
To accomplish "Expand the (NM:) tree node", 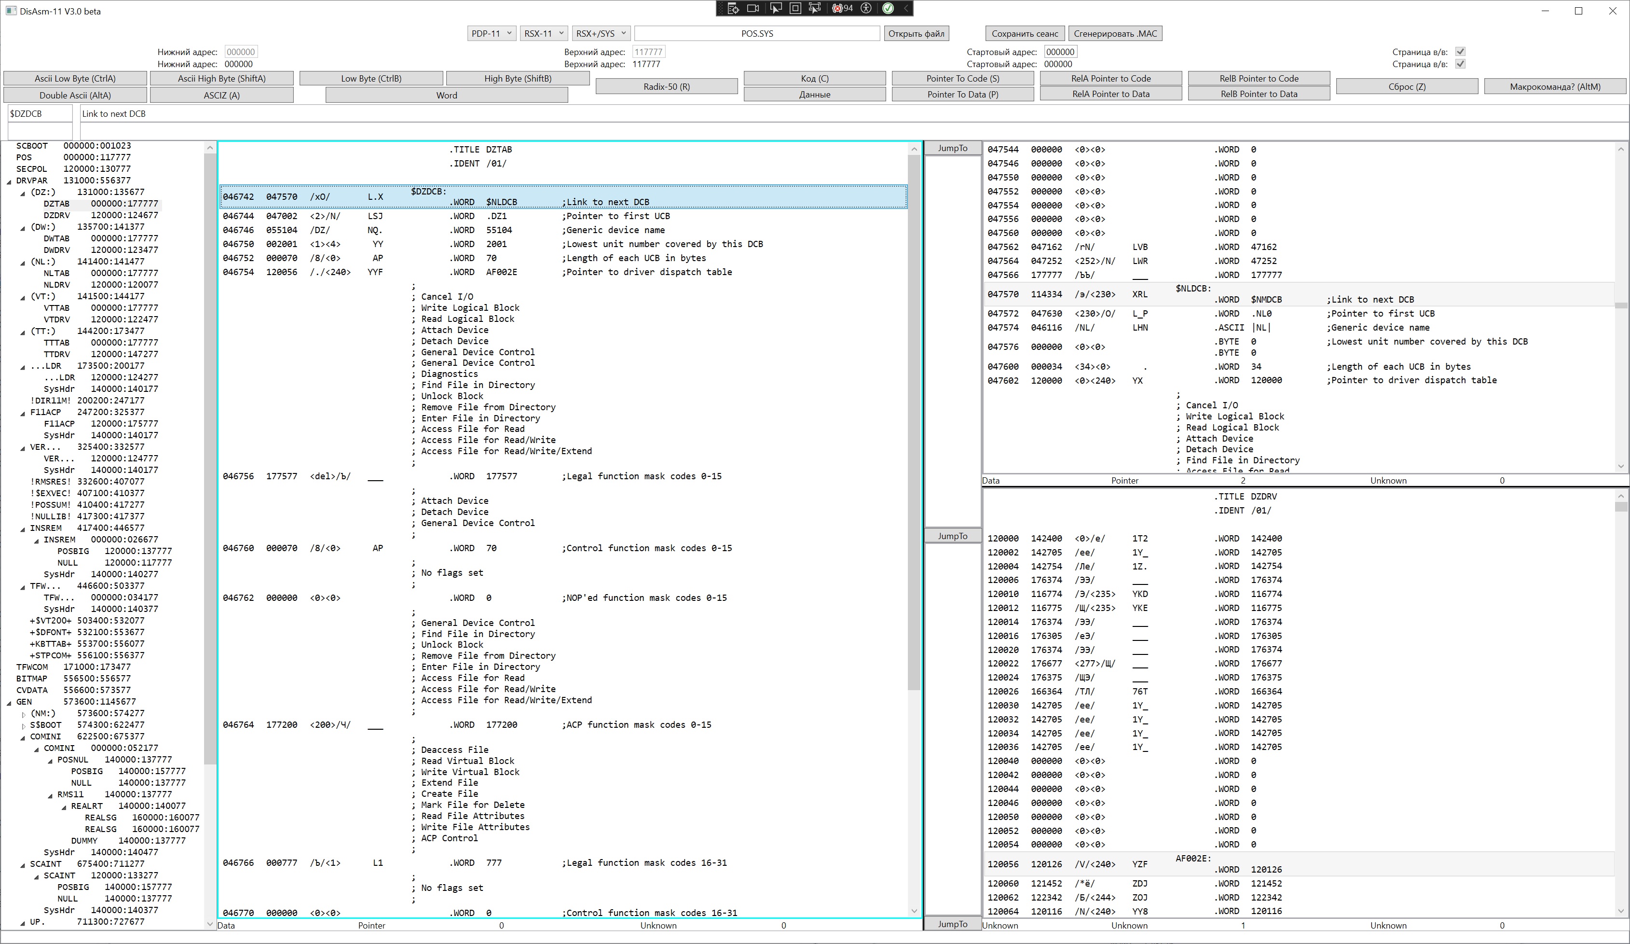I will (x=23, y=714).
